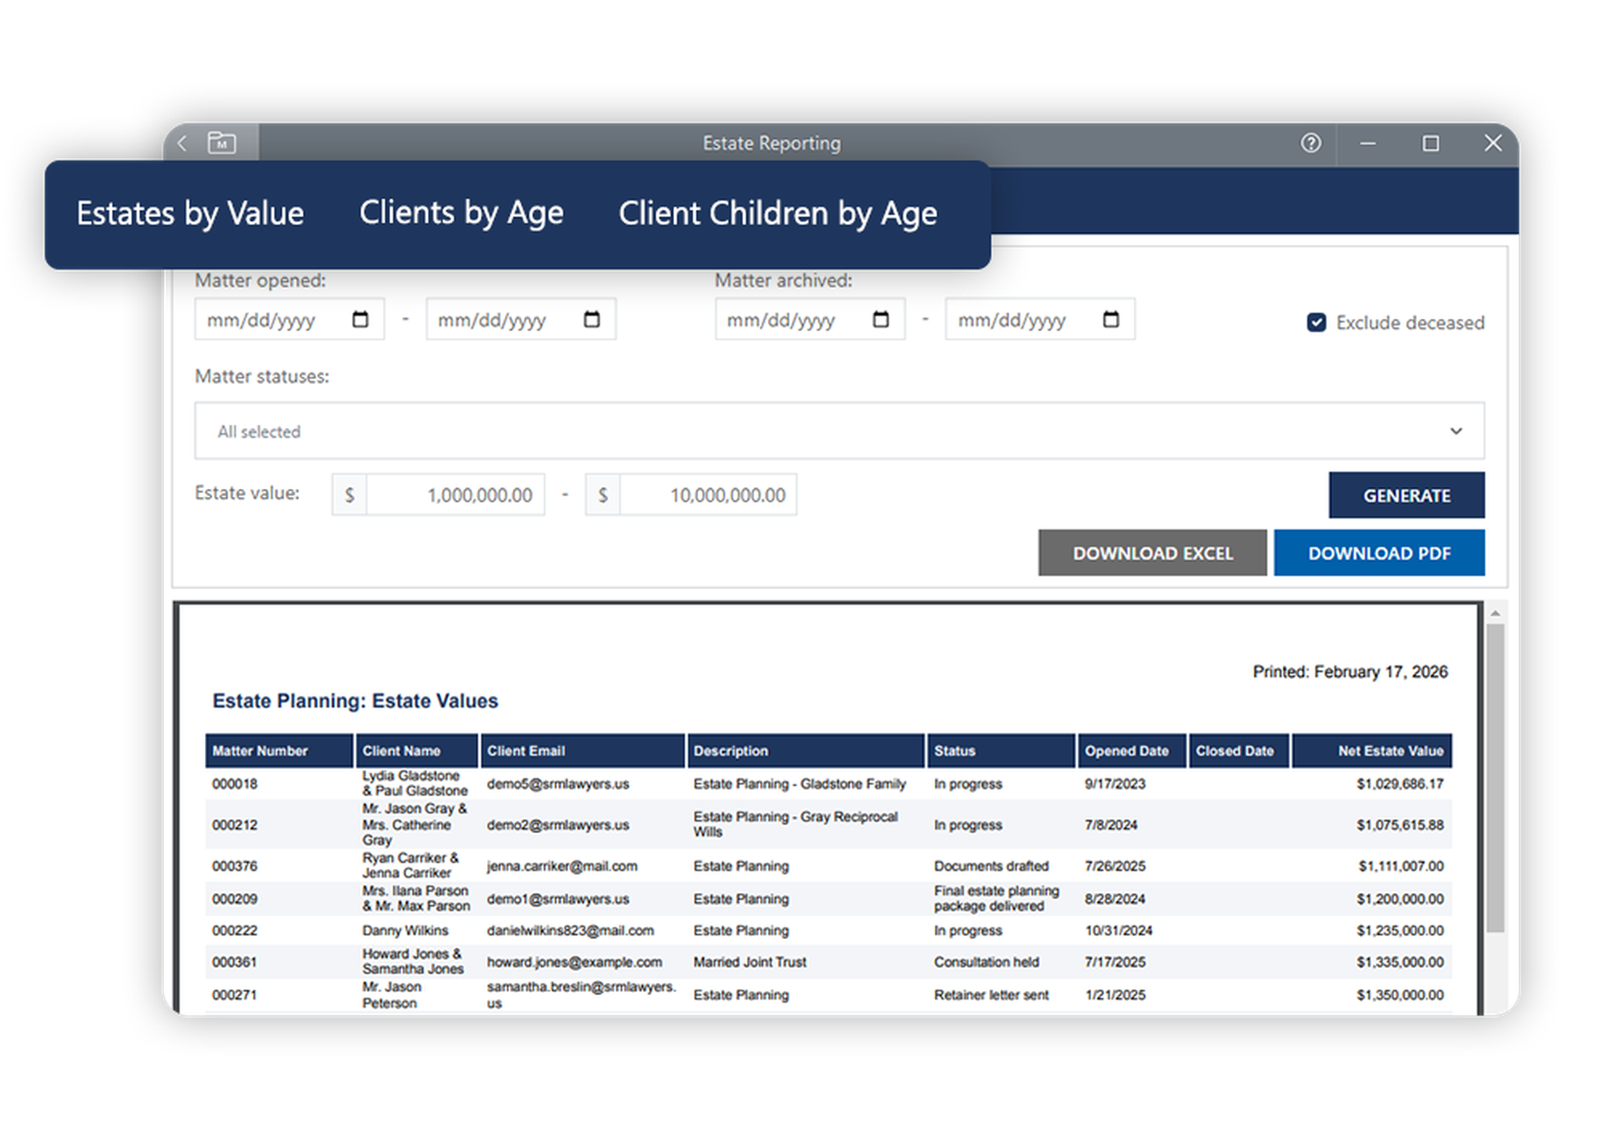
Task: Open the calendar picker for matter opened start date
Action: (x=360, y=318)
